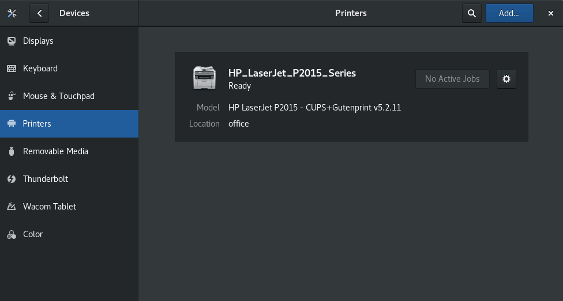Click the HP_LaserJet_P2015_Series printer name

(x=292, y=73)
